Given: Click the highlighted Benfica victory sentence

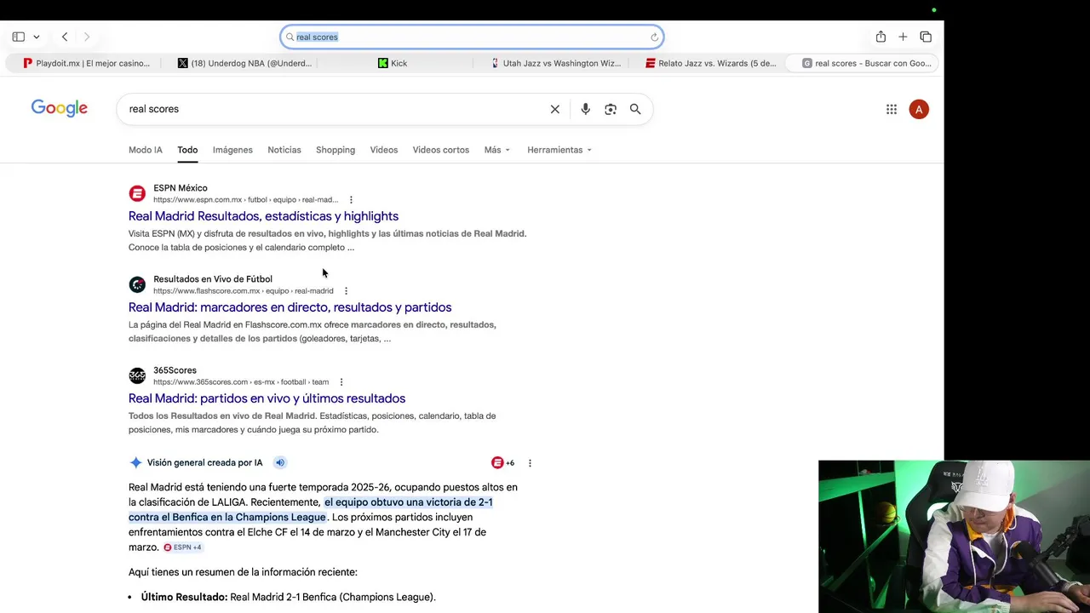Looking at the screenshot, I should [311, 509].
